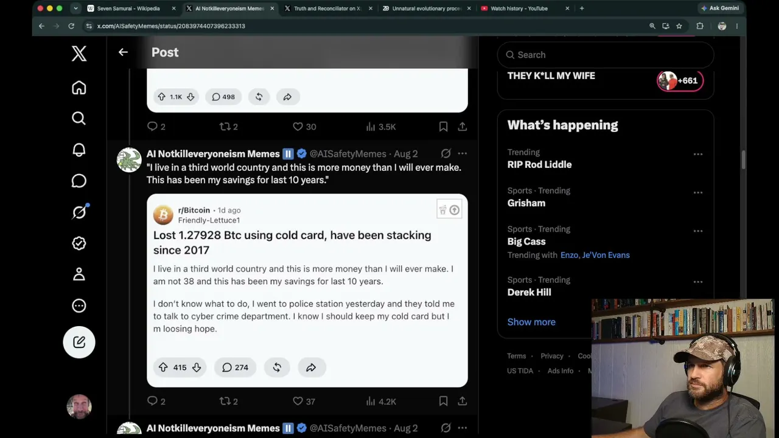The width and height of the screenshot is (779, 438).
Task: Click the page's vertical scrollbar thumb
Action: point(743,159)
